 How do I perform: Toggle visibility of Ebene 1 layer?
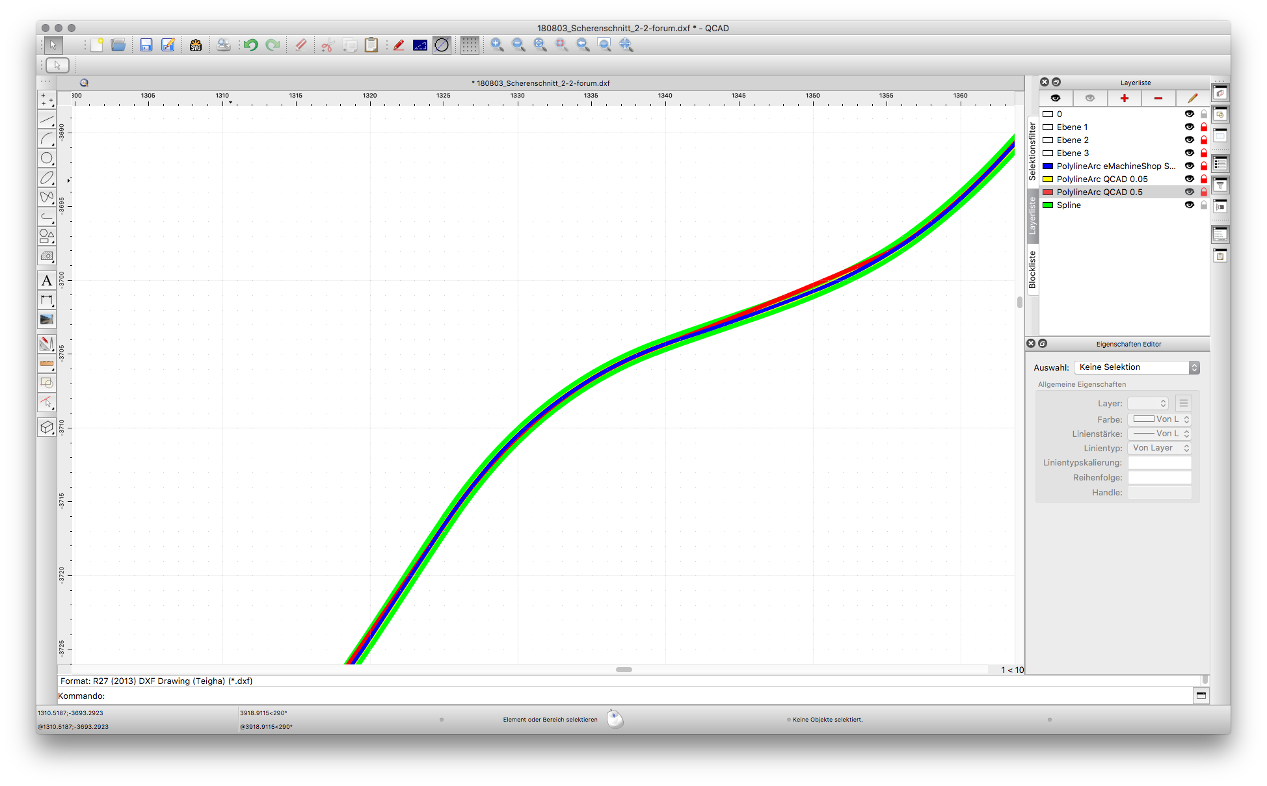click(x=1189, y=127)
